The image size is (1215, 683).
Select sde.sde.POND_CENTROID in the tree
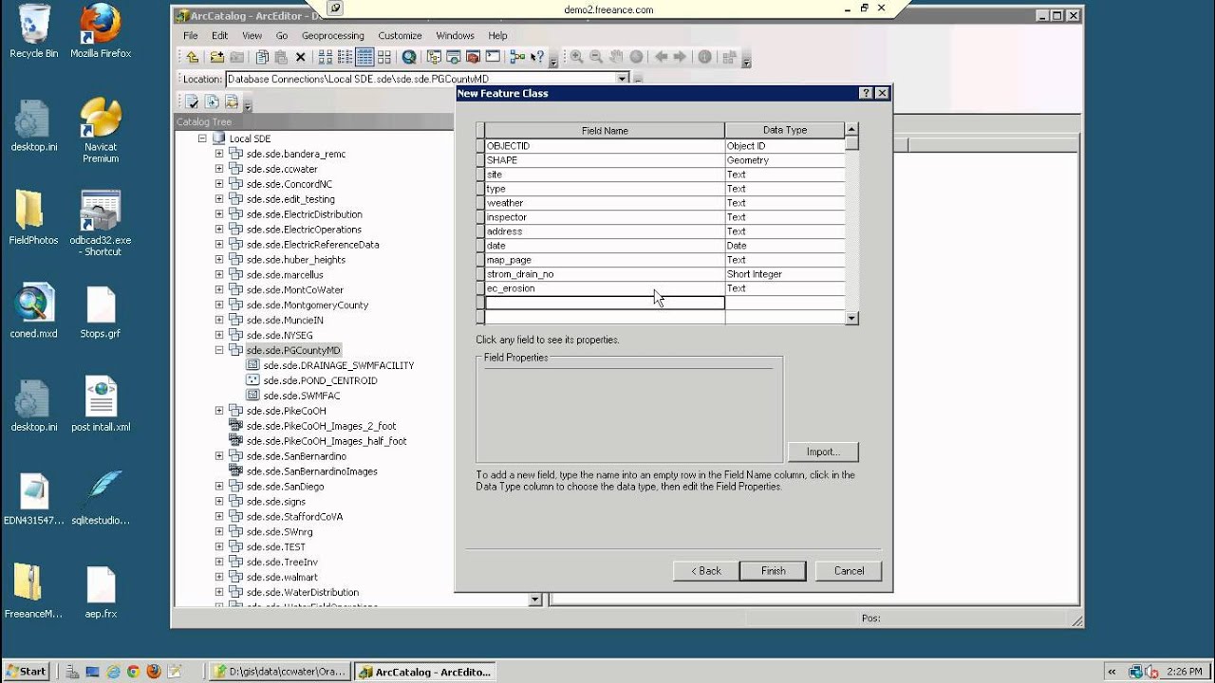(320, 380)
